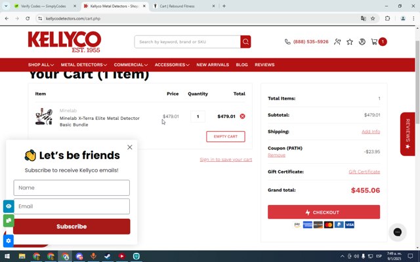The width and height of the screenshot is (420, 262).
Task: Open a new browser tab
Action: pos(224,6)
